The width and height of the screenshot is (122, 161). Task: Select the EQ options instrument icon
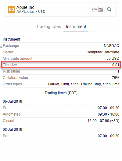[101, 9]
